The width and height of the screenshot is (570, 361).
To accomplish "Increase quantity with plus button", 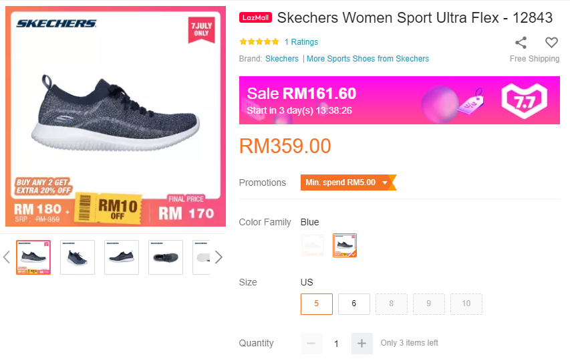I will (362, 344).
